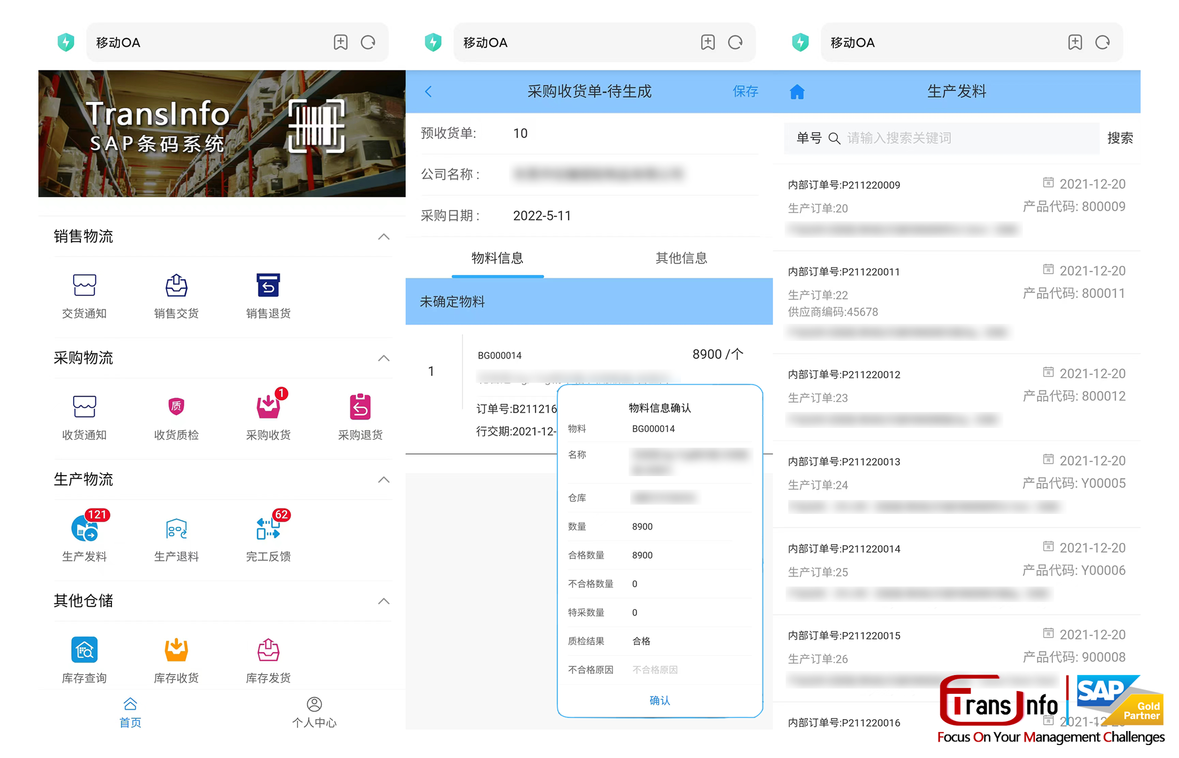Open order 内部订单号:P211220011

(x=956, y=303)
